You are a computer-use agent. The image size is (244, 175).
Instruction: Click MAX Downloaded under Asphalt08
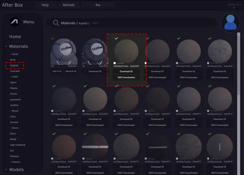(x=95, y=125)
